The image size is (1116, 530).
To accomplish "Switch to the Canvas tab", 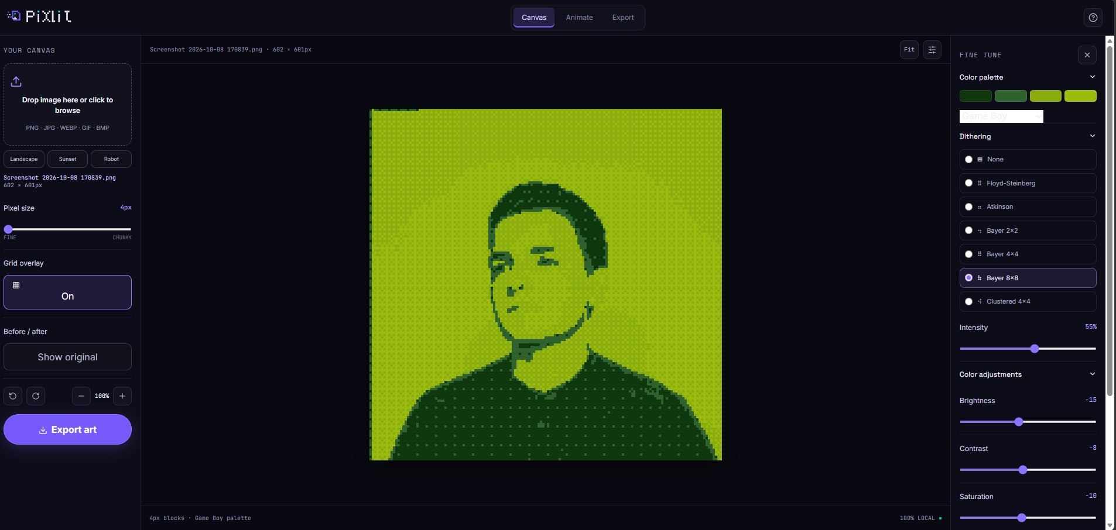I will click(534, 18).
